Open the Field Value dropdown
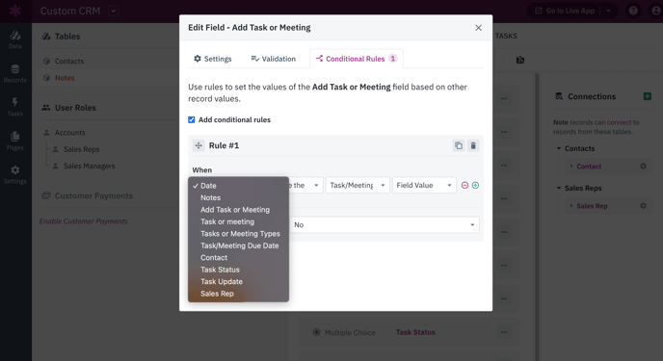 [x=424, y=186]
